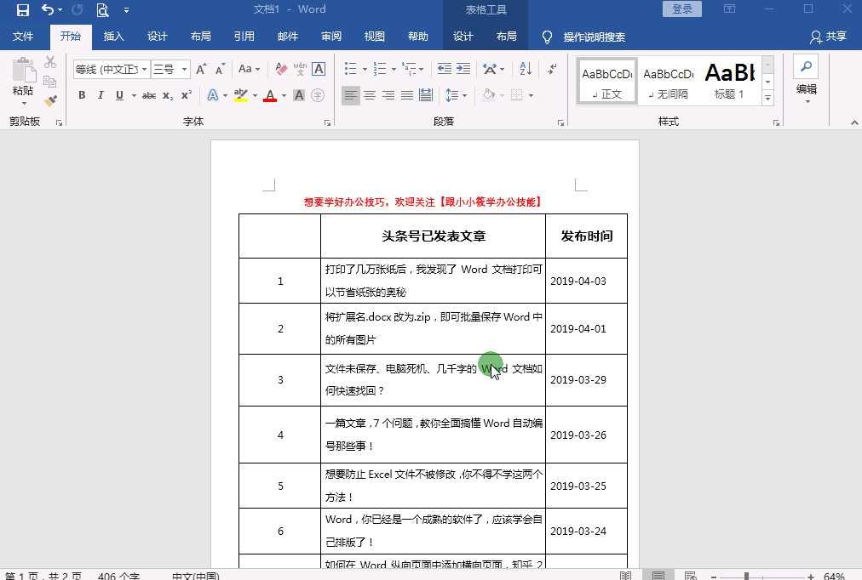862x580 pixels.
Task: Apply strikethrough formatting
Action: pos(149,95)
